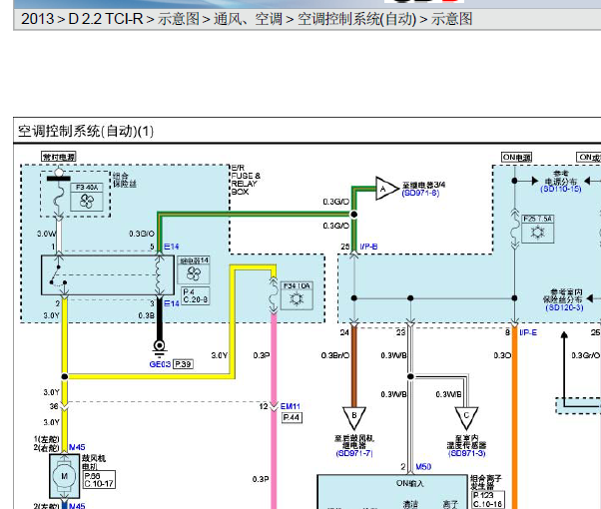Image resolution: width=601 pixels, height=509 pixels.
Task: Click the E14 label at pin 3
Action: pyautogui.click(x=172, y=303)
